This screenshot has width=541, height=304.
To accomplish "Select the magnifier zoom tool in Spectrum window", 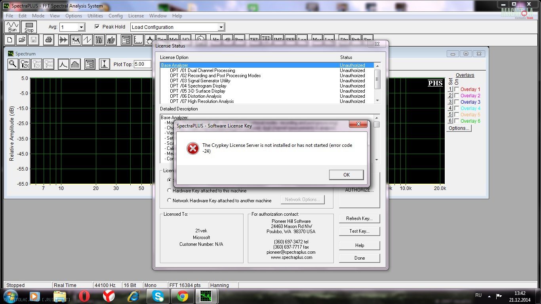I will 13,64.
